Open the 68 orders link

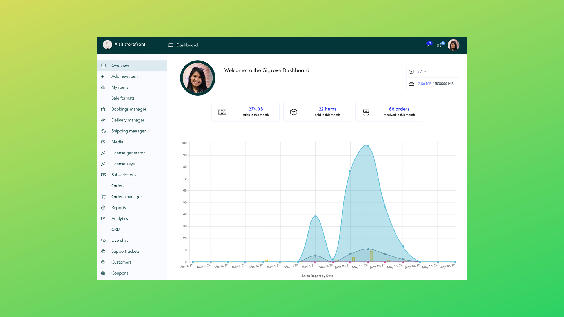click(x=399, y=109)
